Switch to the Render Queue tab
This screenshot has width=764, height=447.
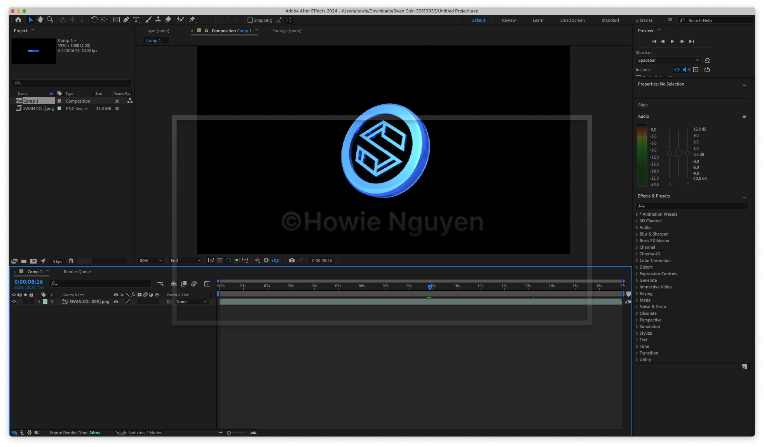77,272
